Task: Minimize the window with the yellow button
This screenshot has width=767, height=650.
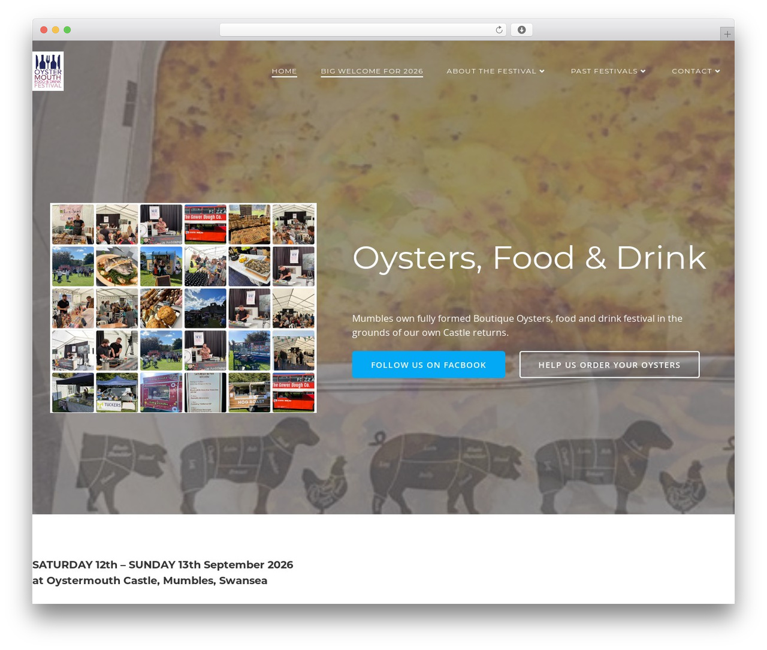Action: tap(56, 30)
